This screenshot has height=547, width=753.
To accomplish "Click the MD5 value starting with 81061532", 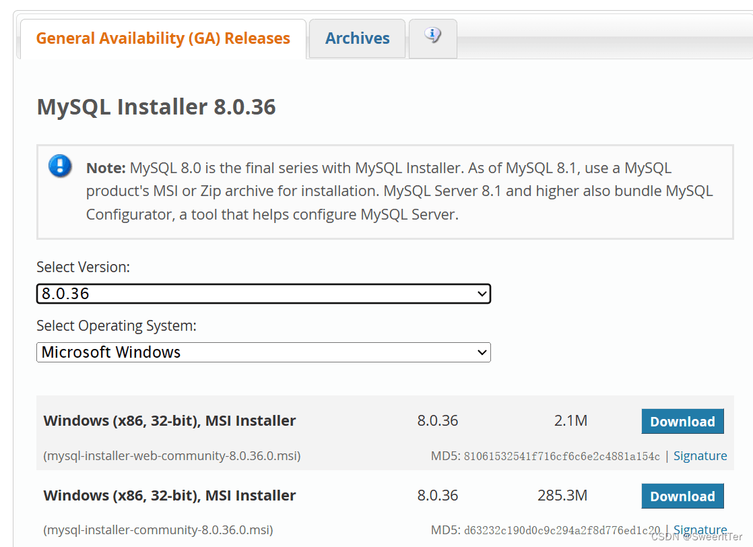I will point(562,456).
